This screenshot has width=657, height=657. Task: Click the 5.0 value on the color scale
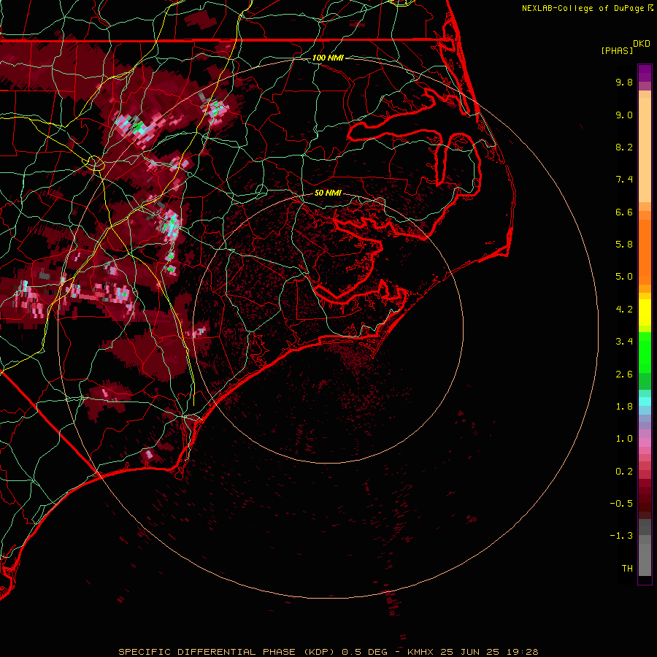(624, 277)
